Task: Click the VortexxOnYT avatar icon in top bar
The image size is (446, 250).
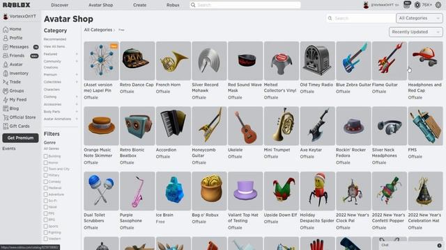Action: (x=366, y=5)
